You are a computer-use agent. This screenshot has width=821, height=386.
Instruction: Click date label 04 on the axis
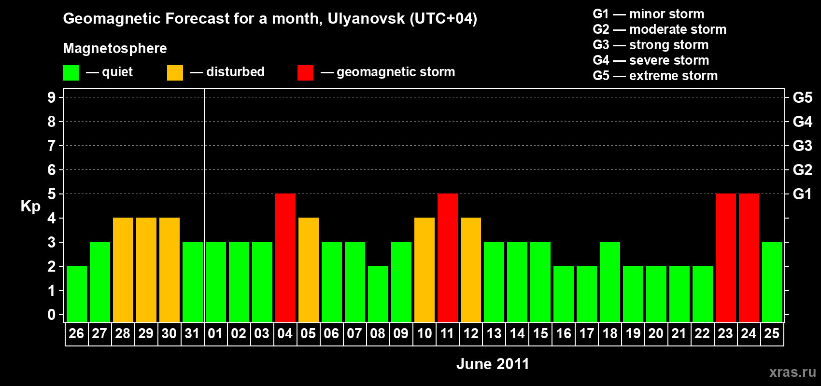[x=285, y=333]
